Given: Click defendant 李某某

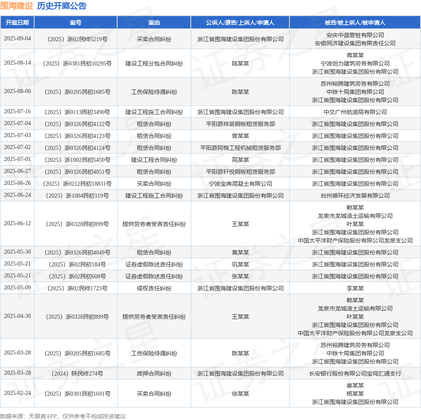Looking at the screenshot, I should coord(355,289).
